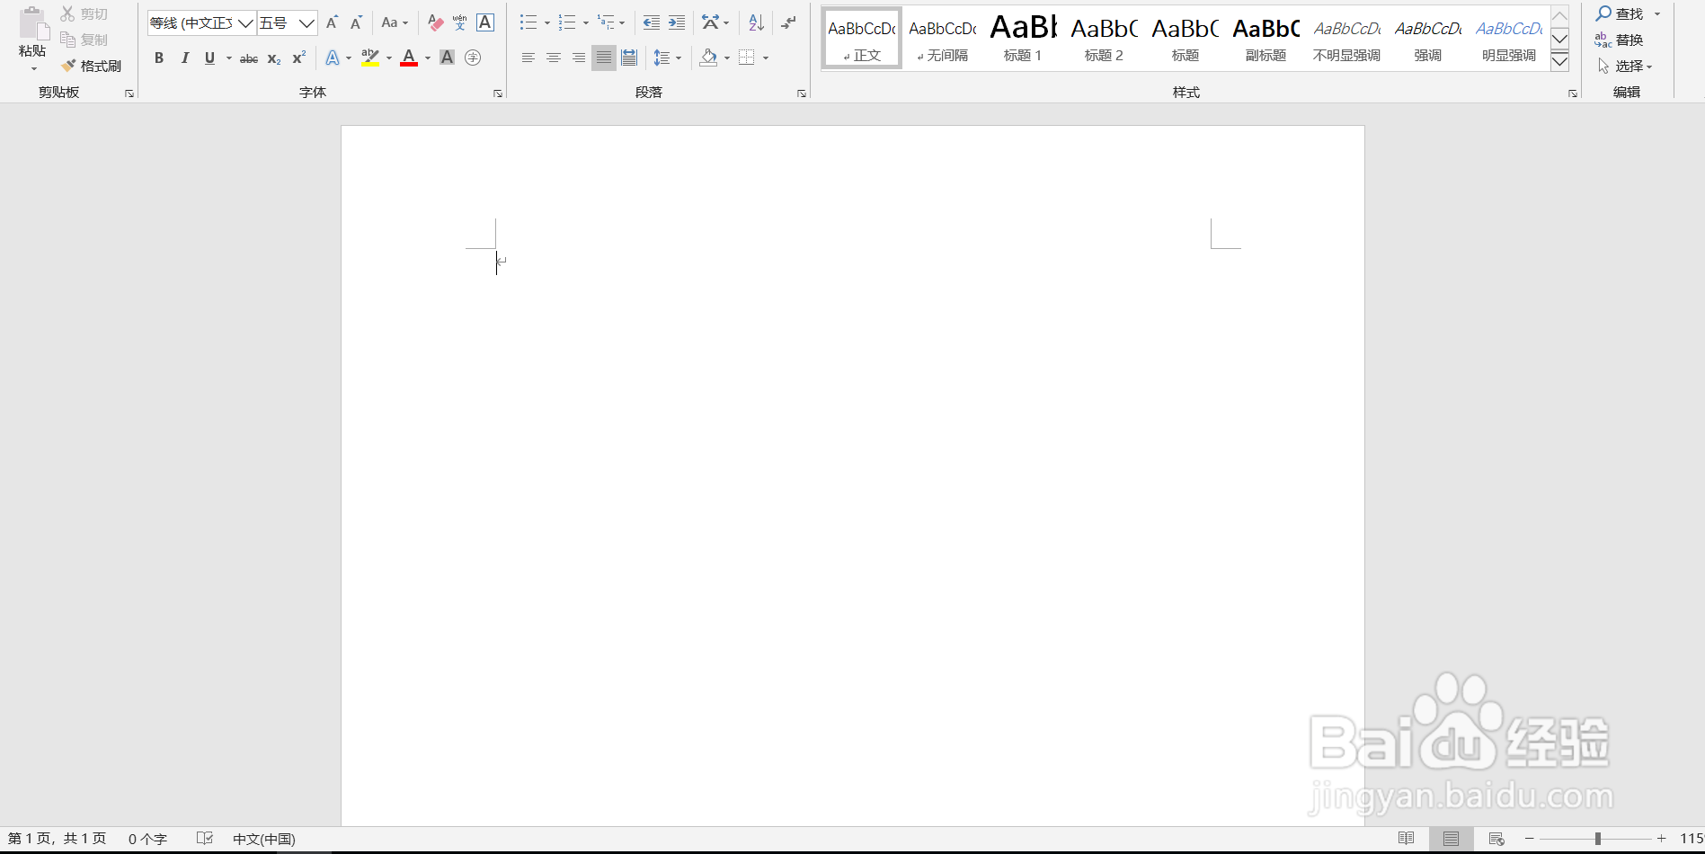This screenshot has height=854, width=1705.
Task: Toggle show paragraph marks icon
Action: pos(788,23)
